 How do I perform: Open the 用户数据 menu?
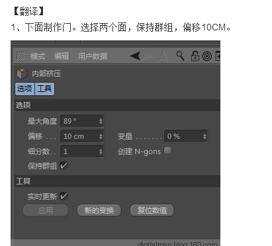93,56
